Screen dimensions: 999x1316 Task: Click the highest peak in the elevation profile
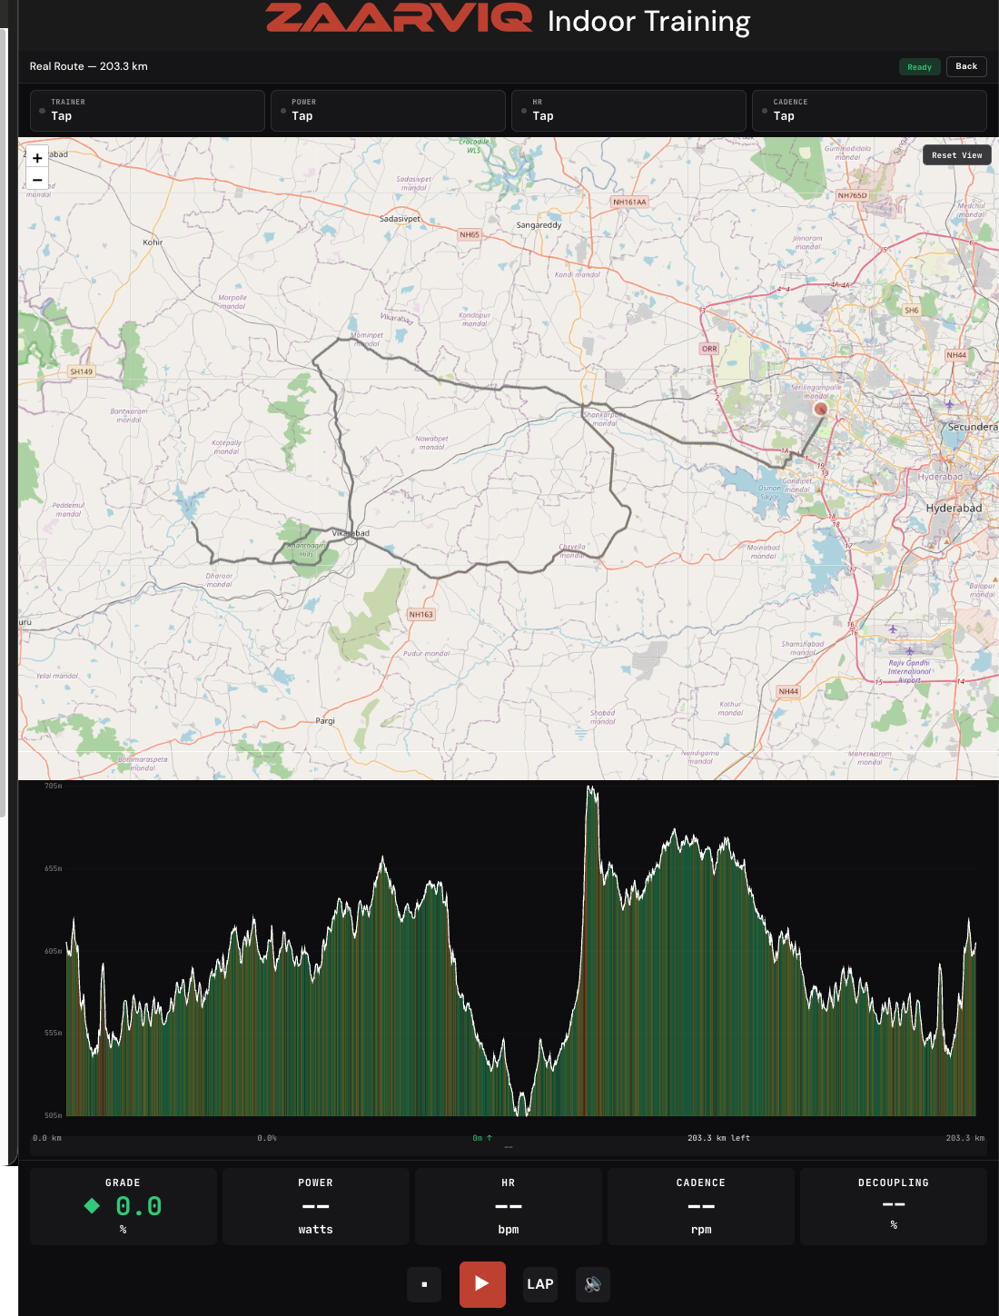(x=591, y=788)
